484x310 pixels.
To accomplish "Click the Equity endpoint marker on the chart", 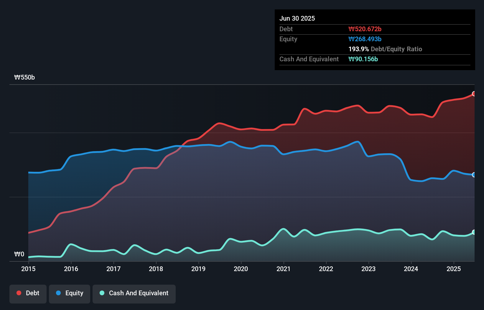I will point(474,174).
